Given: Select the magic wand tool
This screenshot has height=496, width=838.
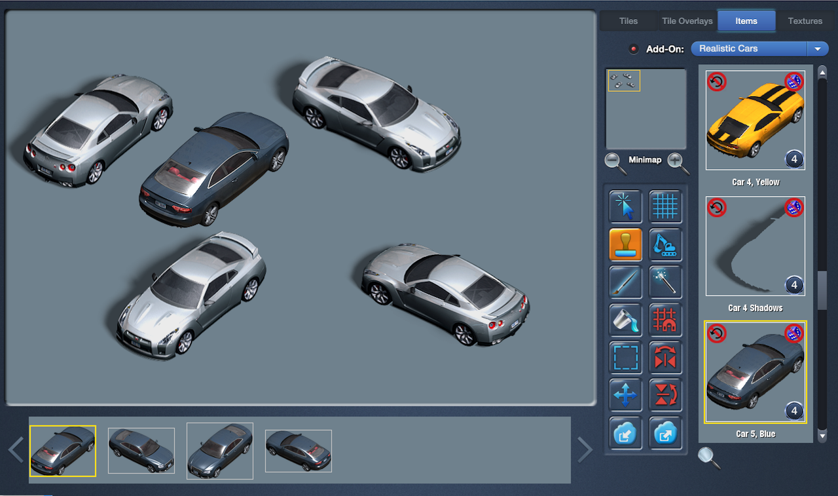Looking at the screenshot, I should pos(665,282).
